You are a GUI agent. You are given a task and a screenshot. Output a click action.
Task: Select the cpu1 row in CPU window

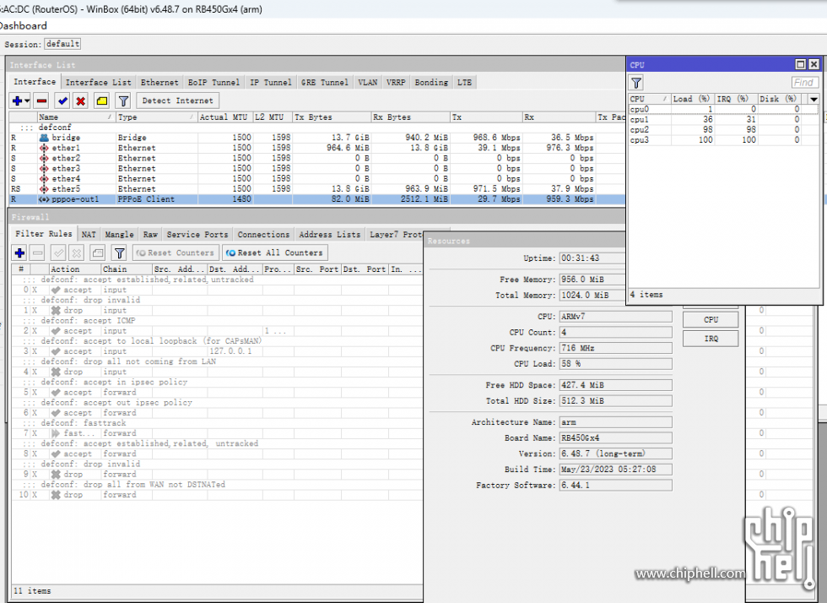point(724,119)
